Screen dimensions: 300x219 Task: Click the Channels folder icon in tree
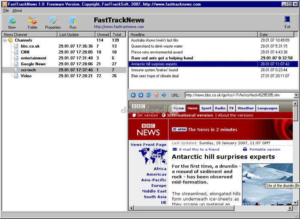click(10, 40)
